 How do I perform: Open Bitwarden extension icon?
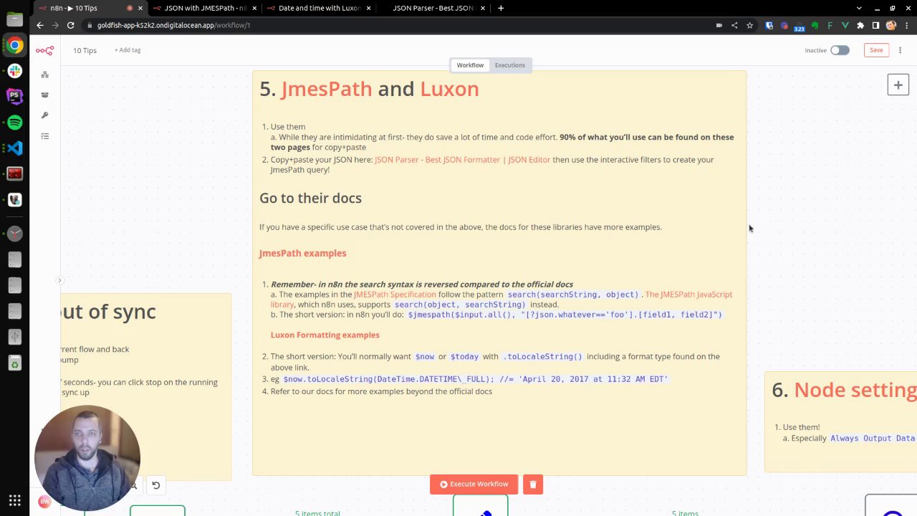(769, 25)
